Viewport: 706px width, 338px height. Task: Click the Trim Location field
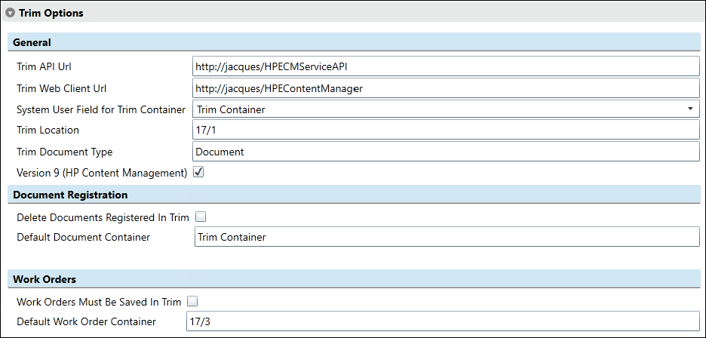(x=446, y=130)
